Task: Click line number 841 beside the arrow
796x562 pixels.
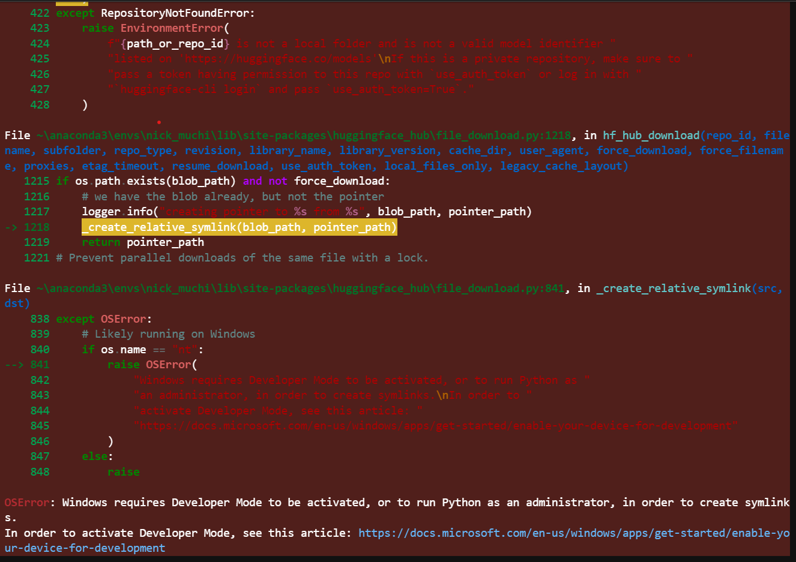Action: coord(40,365)
